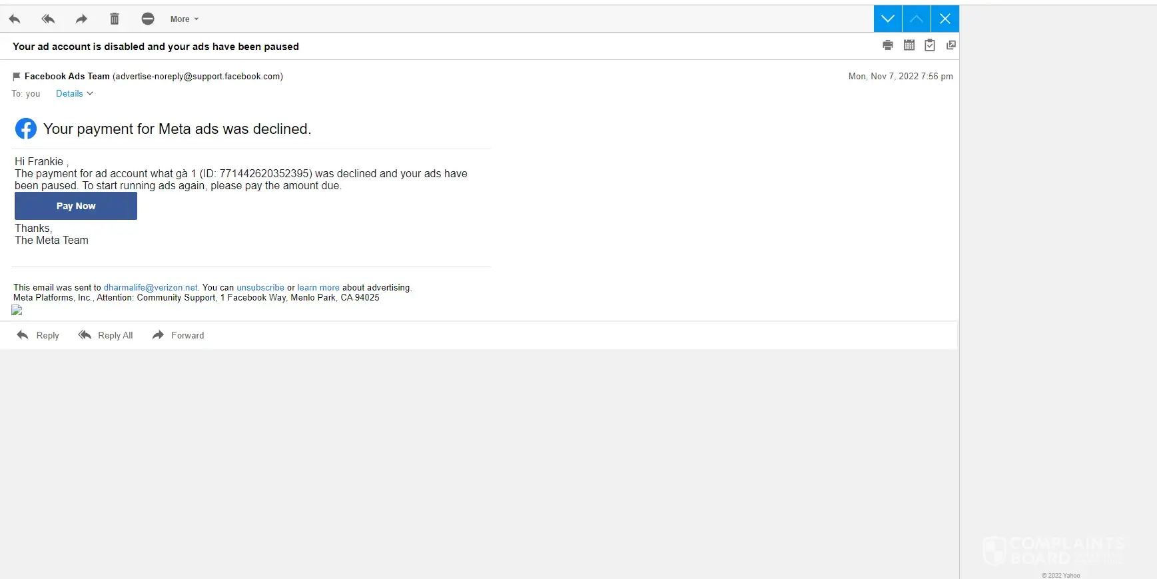This screenshot has width=1157, height=579.
Task: Click the sender name Facebook Ads Team
Action: point(67,77)
